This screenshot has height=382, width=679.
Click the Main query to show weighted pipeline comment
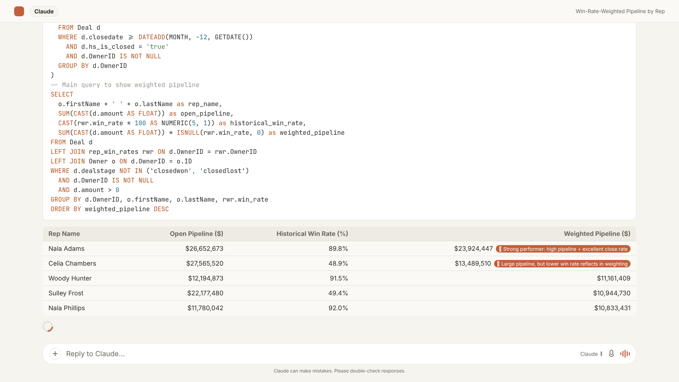125,85
